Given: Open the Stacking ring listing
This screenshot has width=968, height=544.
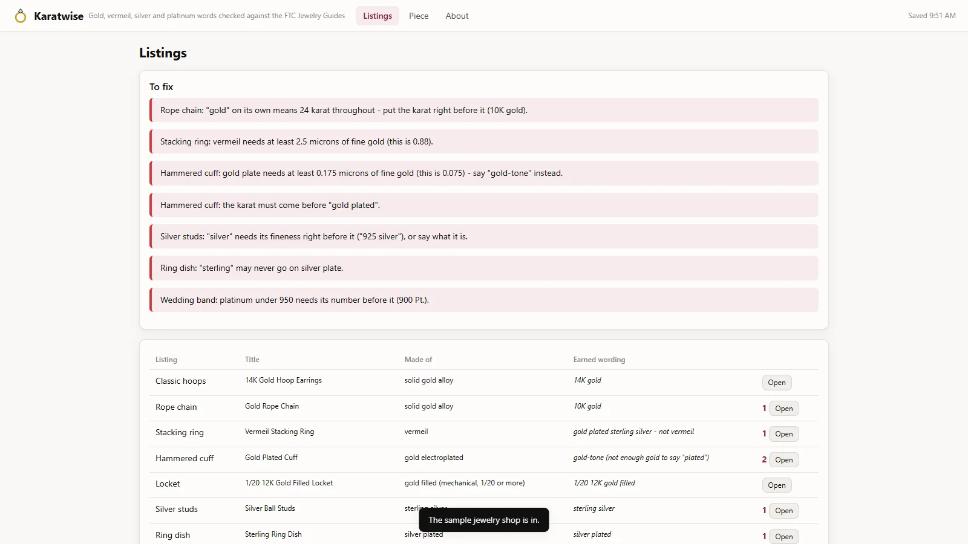Looking at the screenshot, I should (784, 434).
